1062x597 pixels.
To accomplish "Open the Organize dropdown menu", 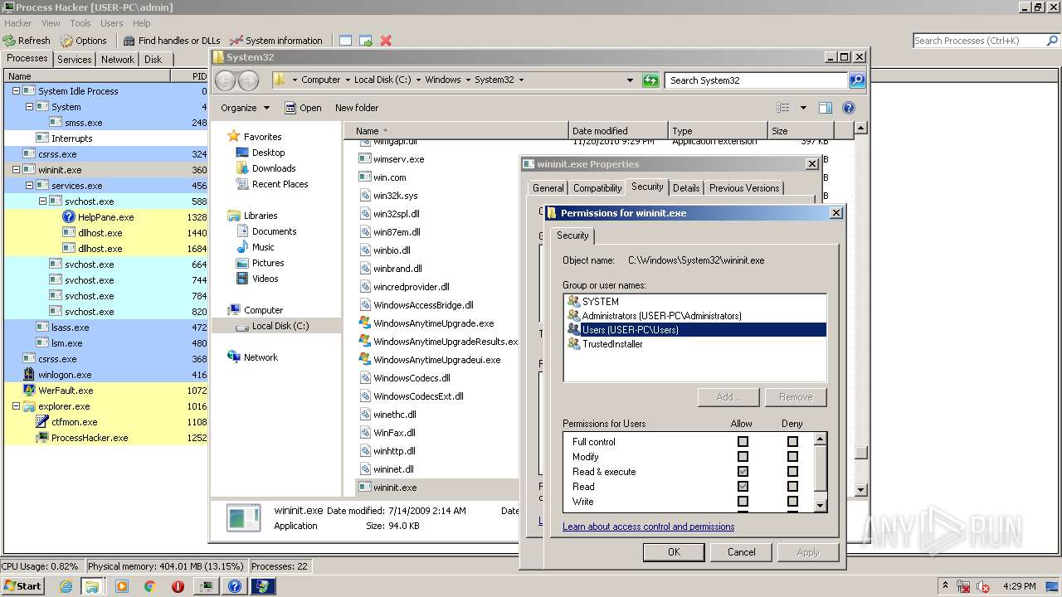I will tap(245, 108).
